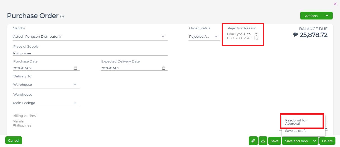Expand the Vendor dropdown
The width and height of the screenshot is (340, 147).
[163, 37]
